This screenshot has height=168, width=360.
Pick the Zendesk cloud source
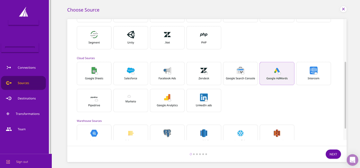click(x=204, y=73)
